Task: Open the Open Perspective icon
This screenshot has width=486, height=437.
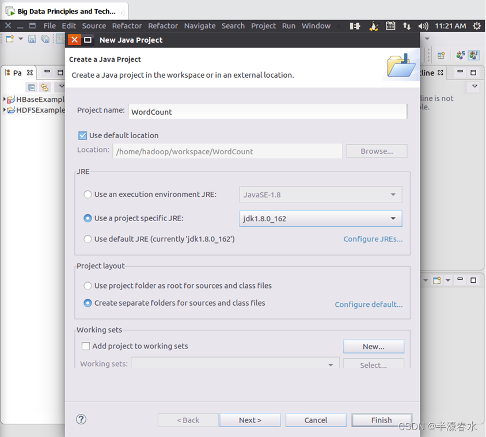Action: [x=441, y=56]
